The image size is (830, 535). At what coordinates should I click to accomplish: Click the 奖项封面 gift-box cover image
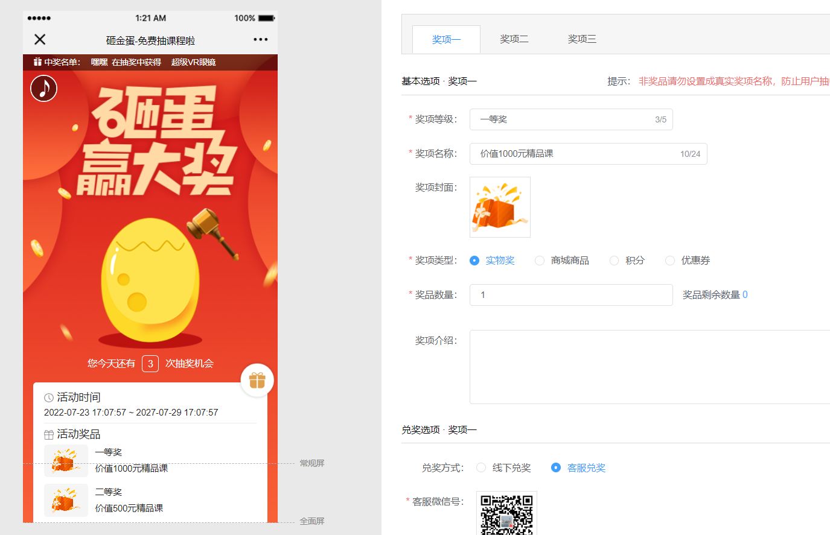pos(500,207)
